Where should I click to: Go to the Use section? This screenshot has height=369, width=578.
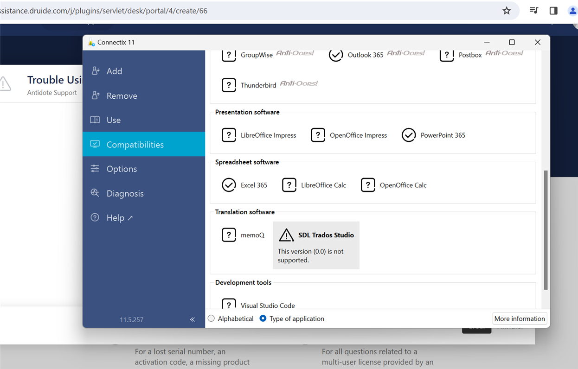tap(144, 120)
